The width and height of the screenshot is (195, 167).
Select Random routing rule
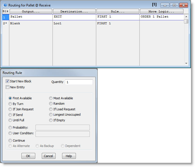[x=51, y=104]
